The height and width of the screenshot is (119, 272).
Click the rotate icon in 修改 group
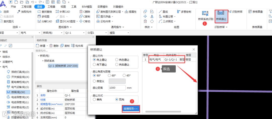tap(152, 21)
